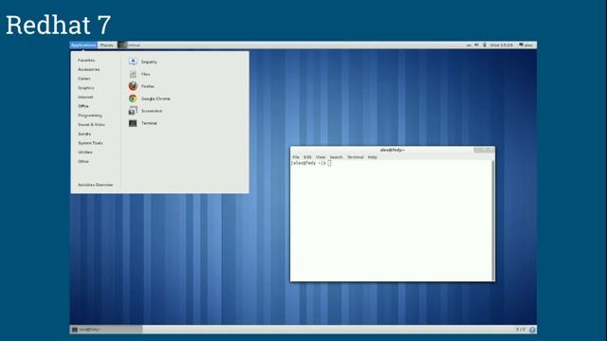607x341 pixels.
Task: Click the network icon in top panel
Action: [x=485, y=45]
